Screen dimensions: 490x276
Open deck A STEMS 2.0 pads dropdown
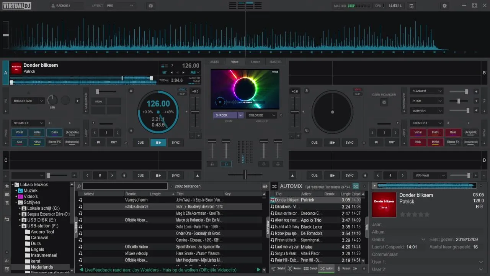28,123
